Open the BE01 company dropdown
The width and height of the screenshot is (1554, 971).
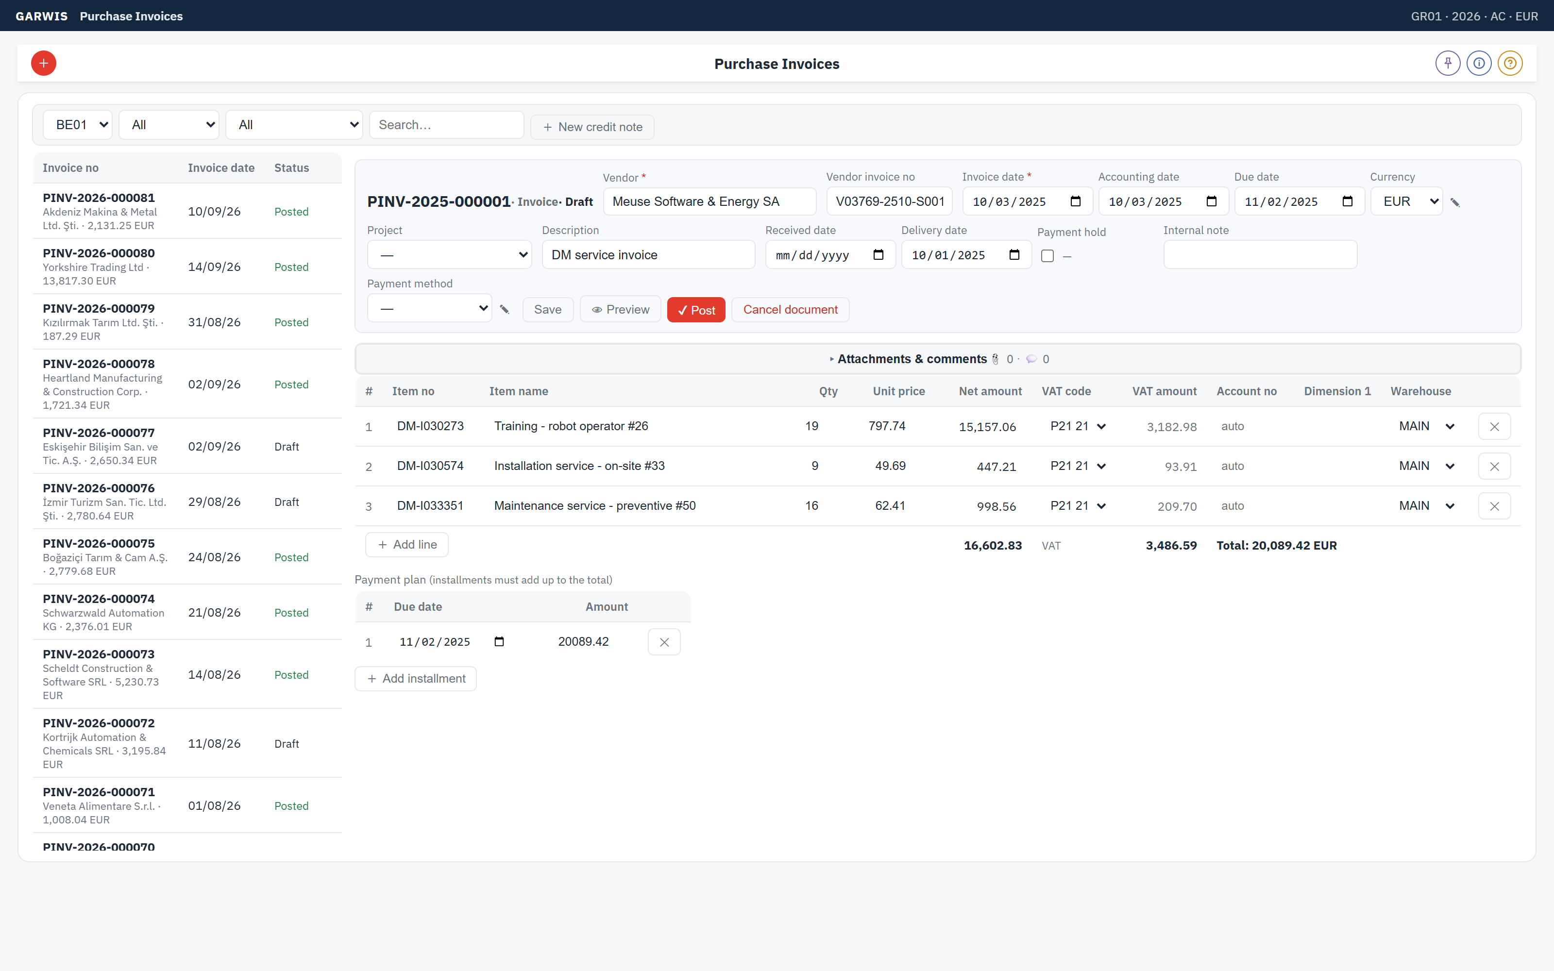point(78,125)
